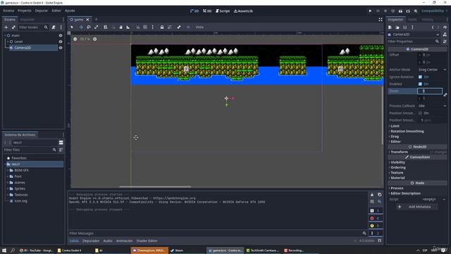Click the skeleton options bone icon
Image resolution: width=451 pixels, height=254 pixels.
[x=178, y=27]
